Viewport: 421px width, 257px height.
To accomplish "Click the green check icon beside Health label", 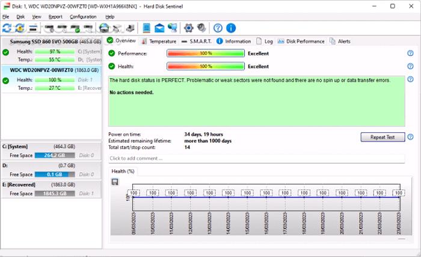I will (x=112, y=66).
